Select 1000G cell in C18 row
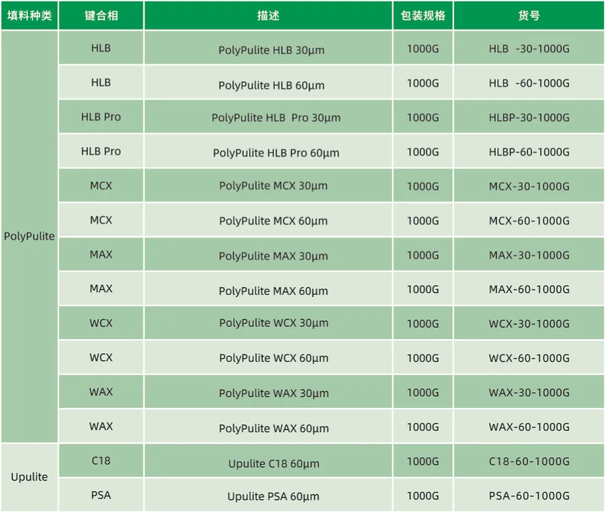This screenshot has height=512, width=606. 423,461
